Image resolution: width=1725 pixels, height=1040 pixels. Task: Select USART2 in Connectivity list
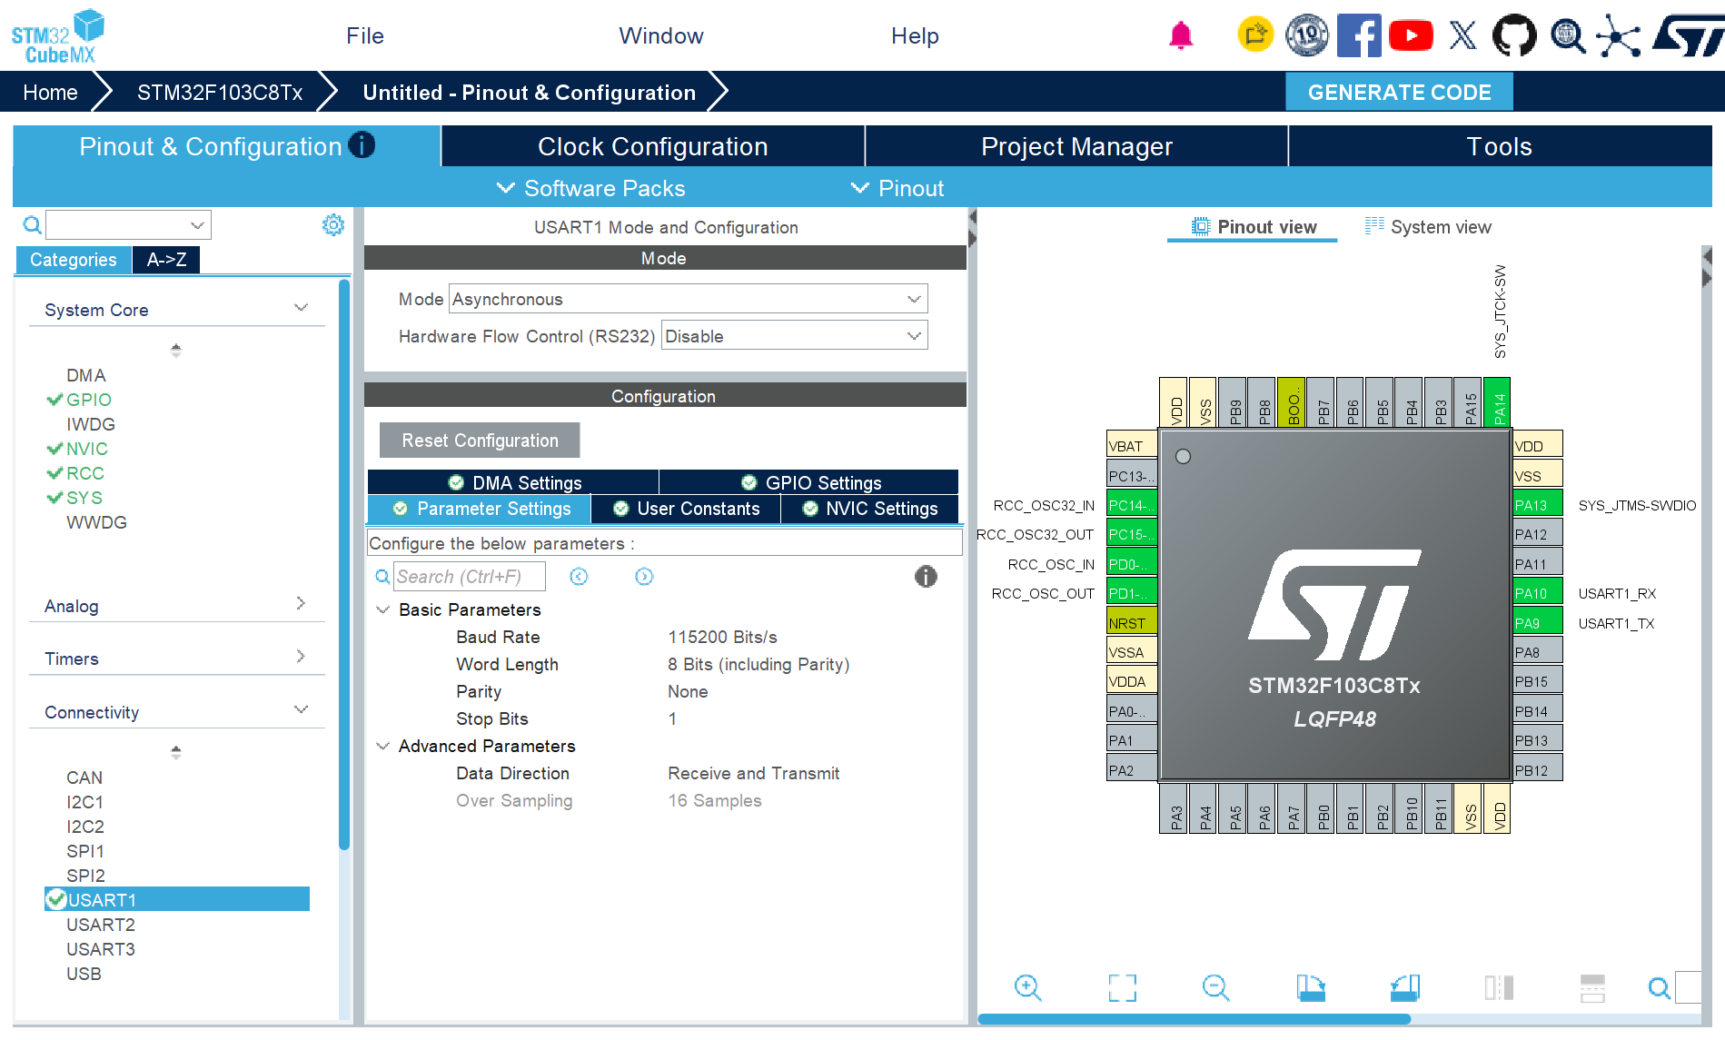[101, 925]
